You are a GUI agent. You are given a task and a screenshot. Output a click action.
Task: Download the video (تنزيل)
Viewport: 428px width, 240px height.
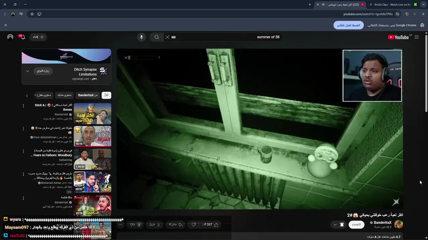click(x=154, y=225)
